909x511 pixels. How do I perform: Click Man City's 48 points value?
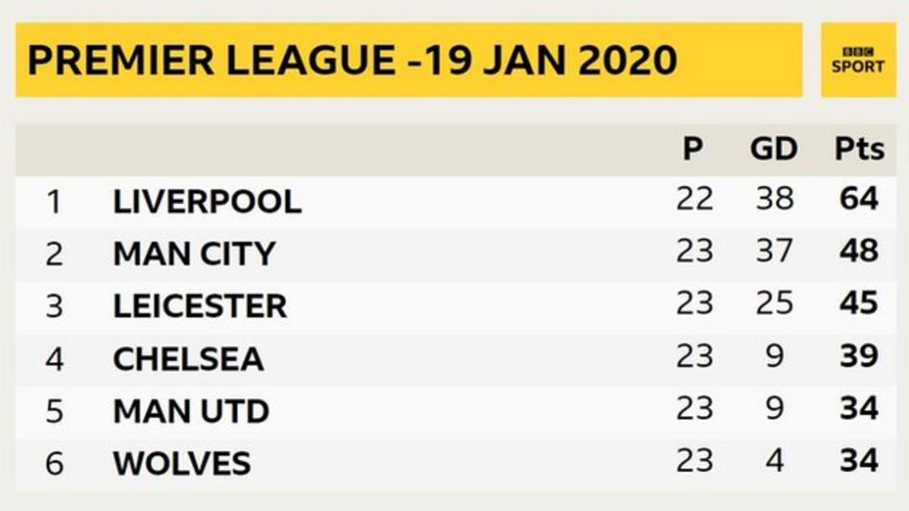coord(859,251)
